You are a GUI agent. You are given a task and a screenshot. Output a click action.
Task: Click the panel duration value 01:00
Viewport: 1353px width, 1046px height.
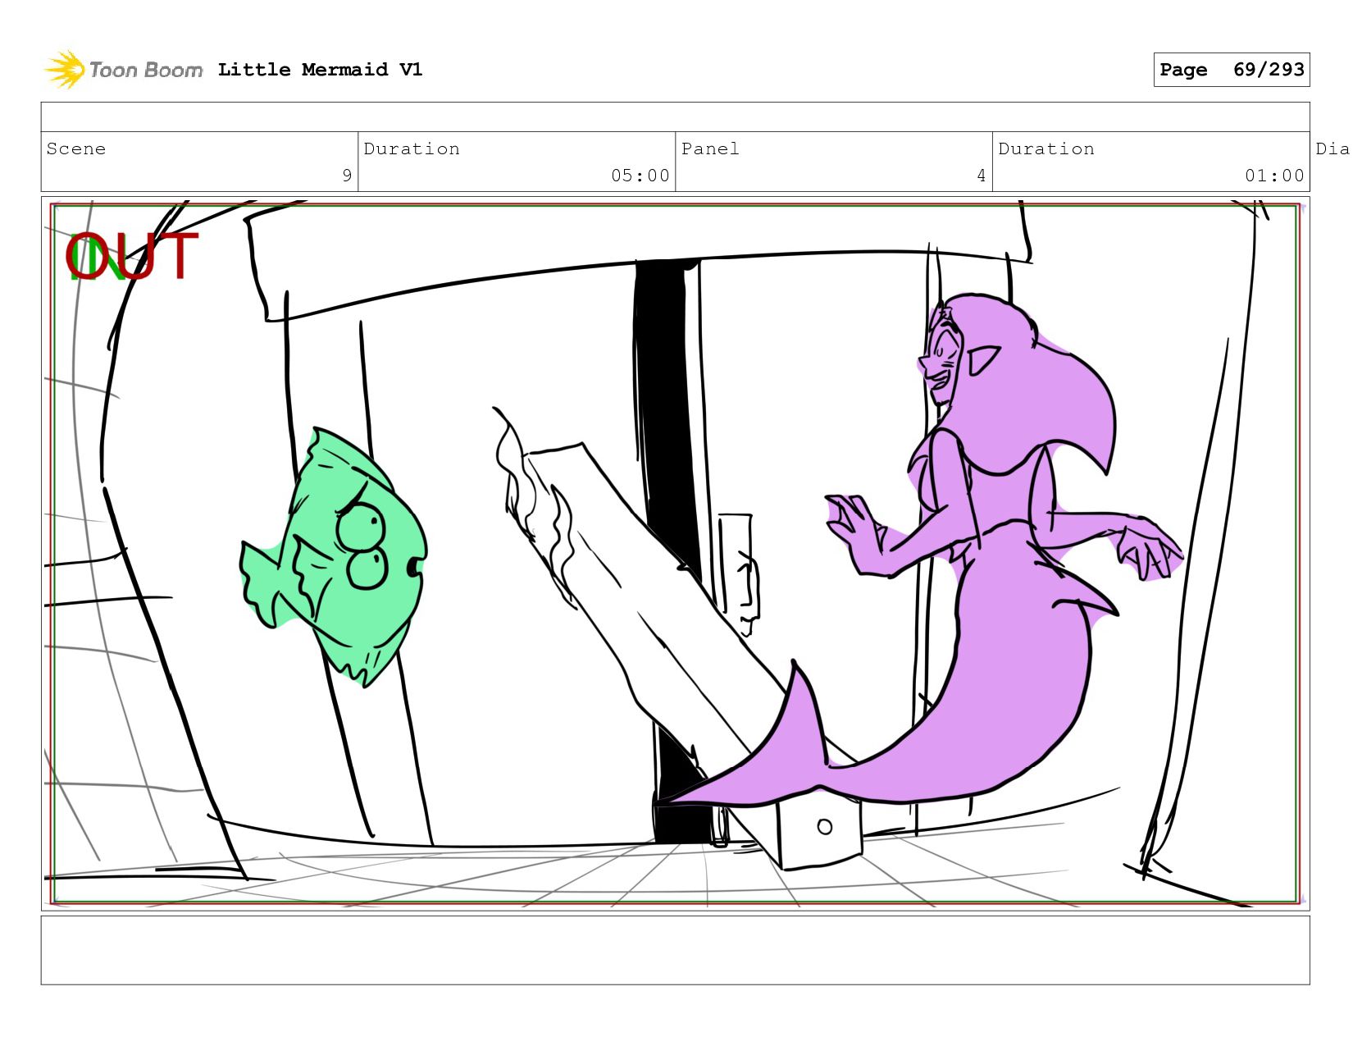coord(1274,176)
